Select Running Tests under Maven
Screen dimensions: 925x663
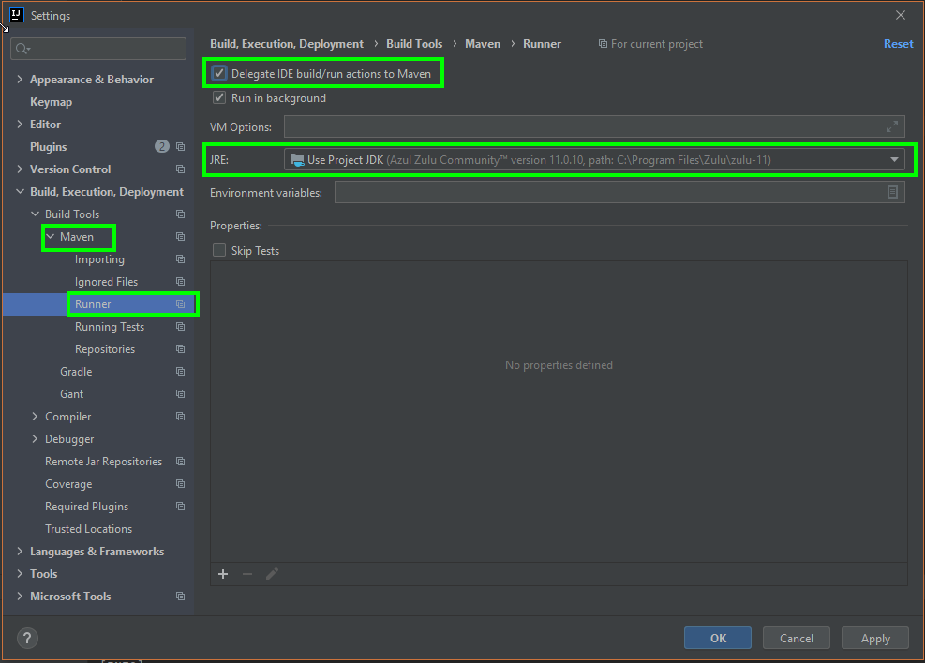pos(110,327)
